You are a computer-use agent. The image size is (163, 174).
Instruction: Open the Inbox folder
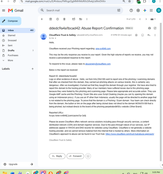coord(18,30)
